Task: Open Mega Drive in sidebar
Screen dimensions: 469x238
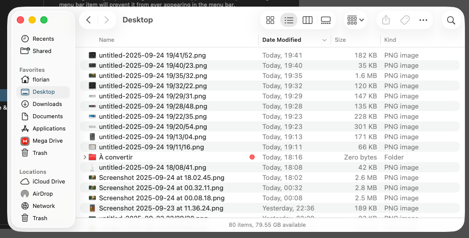Action: pyautogui.click(x=47, y=141)
